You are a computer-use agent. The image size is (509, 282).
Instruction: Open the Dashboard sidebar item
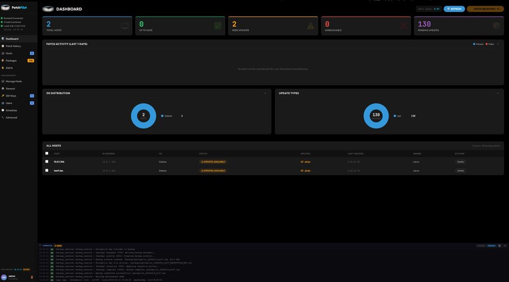click(x=19, y=38)
